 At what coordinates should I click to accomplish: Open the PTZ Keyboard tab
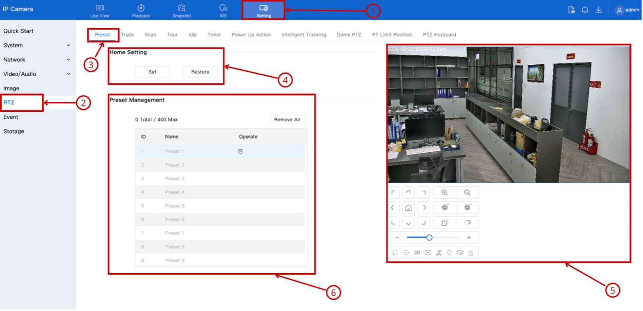[439, 35]
